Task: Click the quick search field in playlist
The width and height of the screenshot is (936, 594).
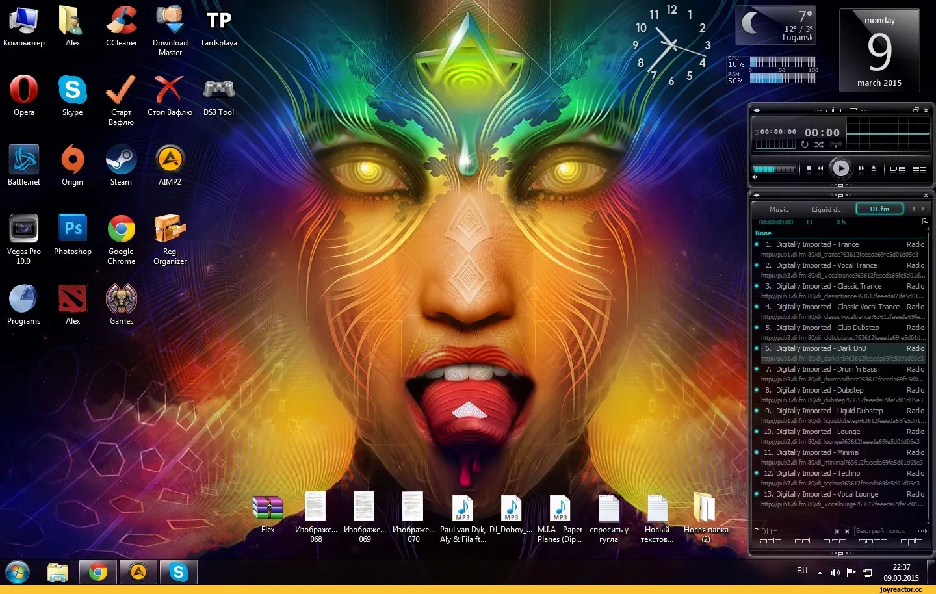Action: pos(890,531)
